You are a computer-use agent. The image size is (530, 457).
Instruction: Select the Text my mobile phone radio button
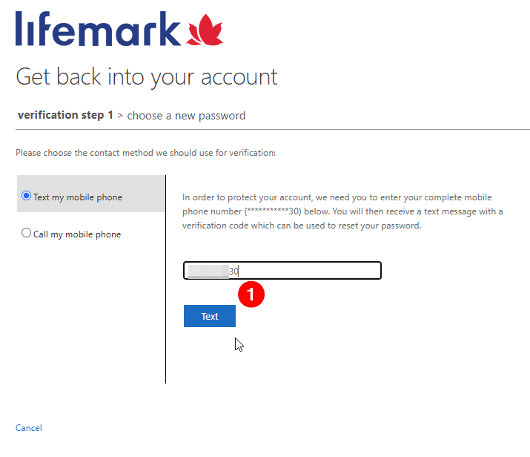(x=26, y=196)
